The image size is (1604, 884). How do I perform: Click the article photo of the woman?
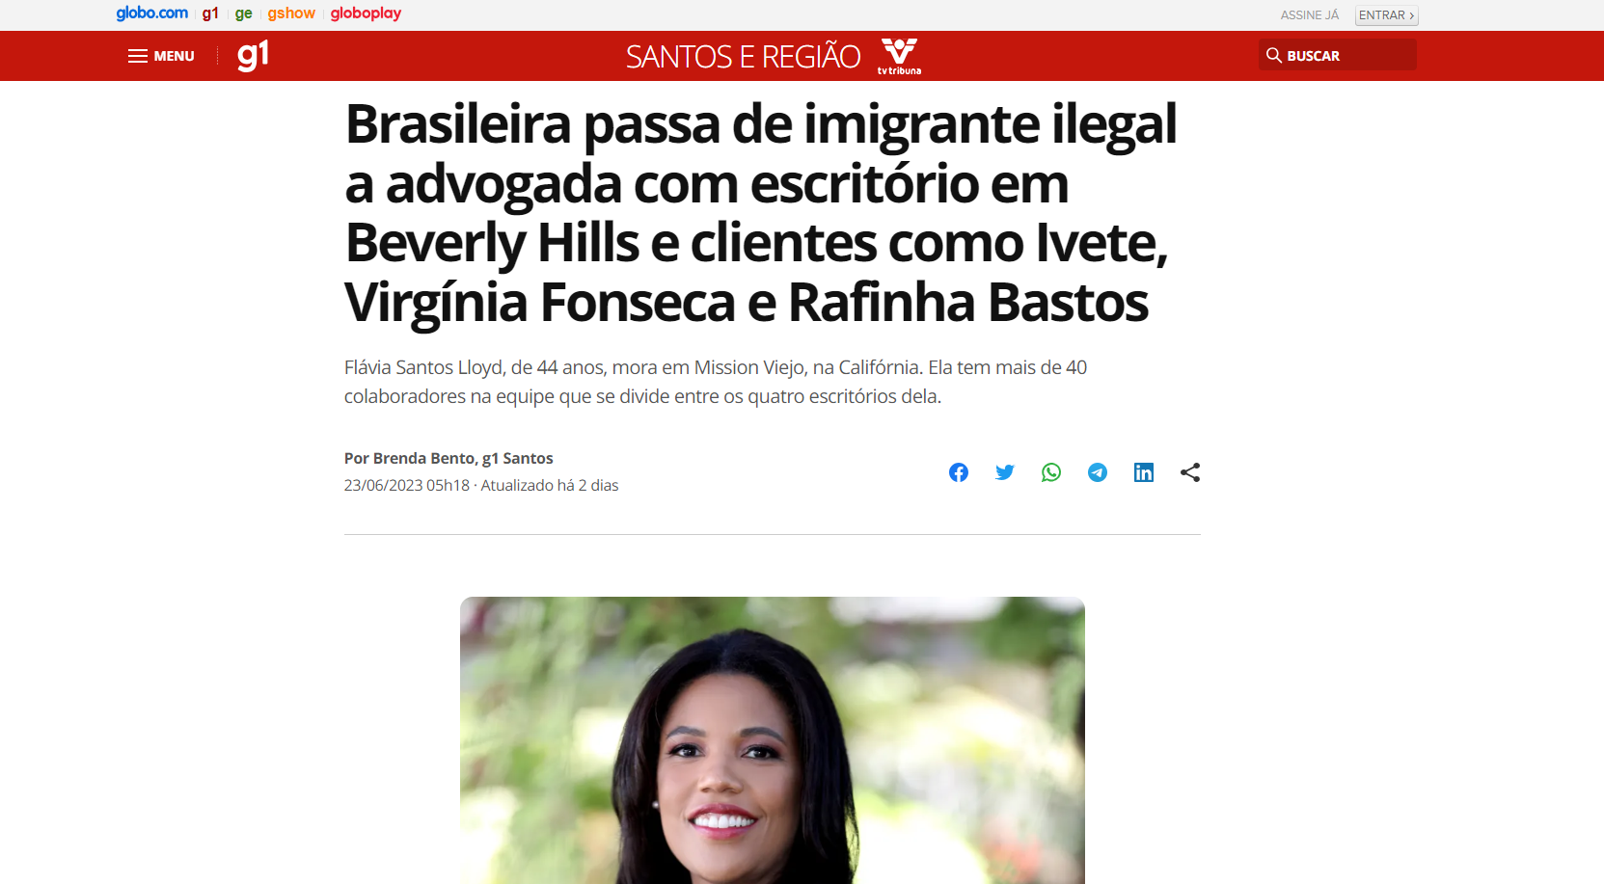772,740
